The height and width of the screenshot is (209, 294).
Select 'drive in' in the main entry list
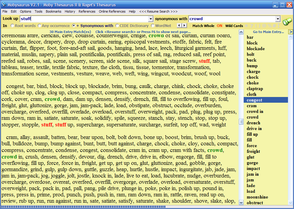254,129
